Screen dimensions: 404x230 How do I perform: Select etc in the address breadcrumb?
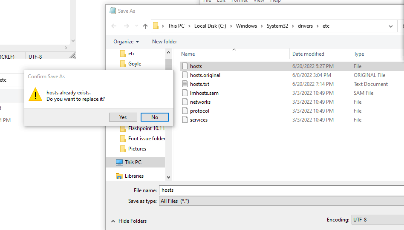[x=326, y=26]
